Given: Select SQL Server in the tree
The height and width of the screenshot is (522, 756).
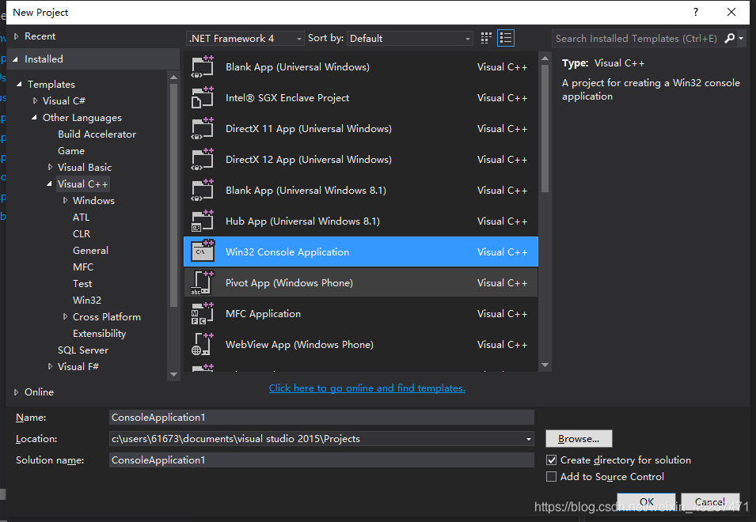Looking at the screenshot, I should click(x=83, y=350).
